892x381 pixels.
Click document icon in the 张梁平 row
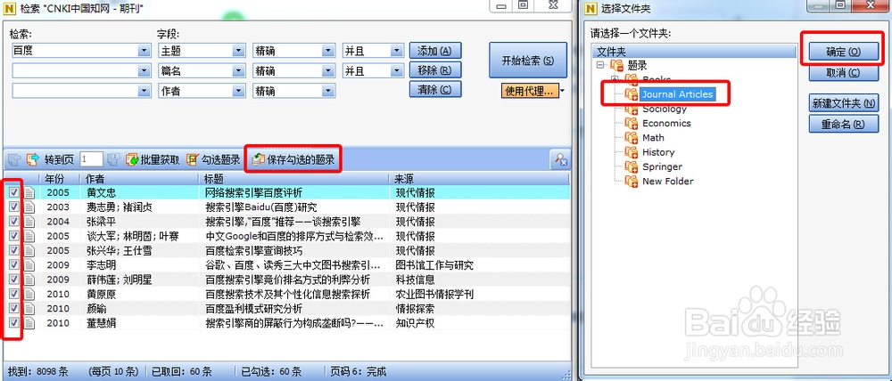(29, 222)
